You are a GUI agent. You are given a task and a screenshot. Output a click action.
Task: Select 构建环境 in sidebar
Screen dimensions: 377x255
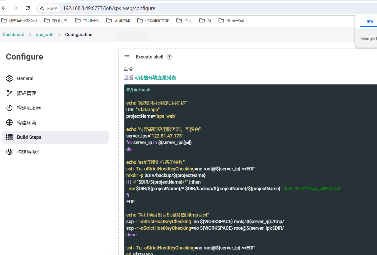coord(55,122)
